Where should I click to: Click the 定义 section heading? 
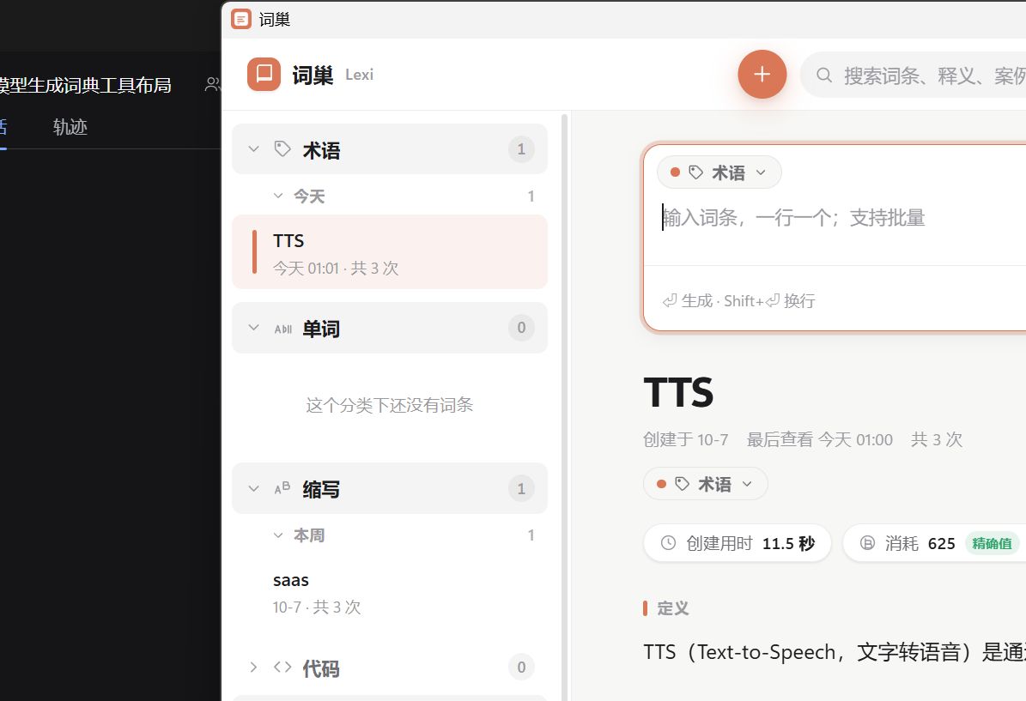[672, 608]
